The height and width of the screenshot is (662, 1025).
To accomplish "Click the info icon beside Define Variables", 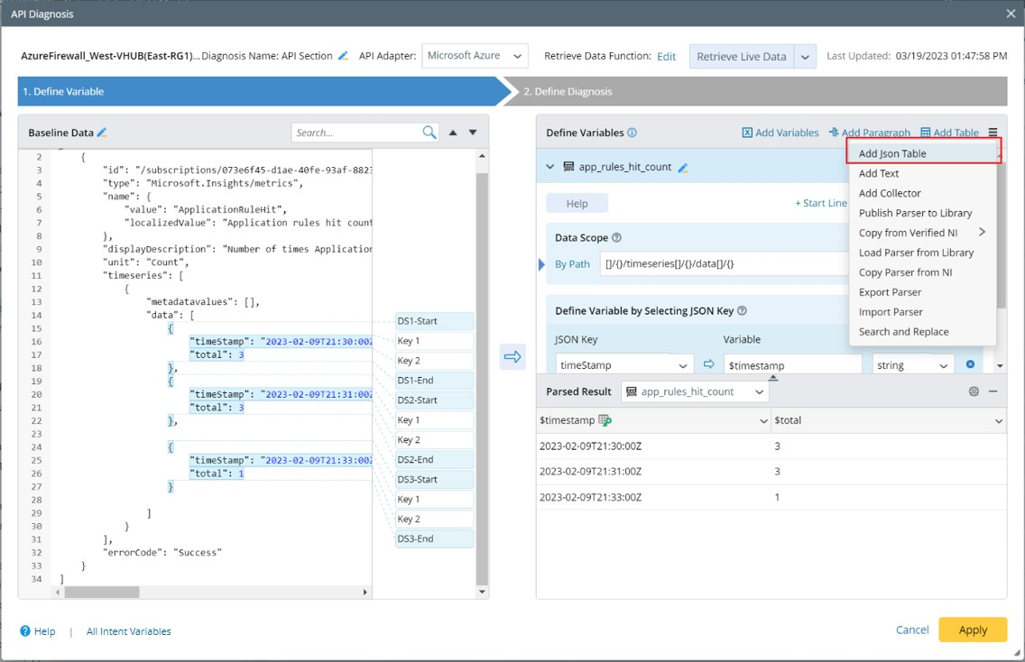I will [x=632, y=133].
